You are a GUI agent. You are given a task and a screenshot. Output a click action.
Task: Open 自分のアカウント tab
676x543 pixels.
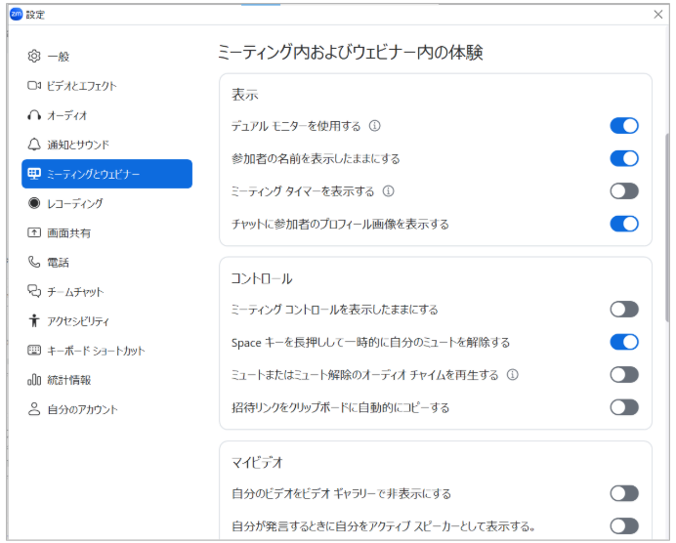[106, 409]
